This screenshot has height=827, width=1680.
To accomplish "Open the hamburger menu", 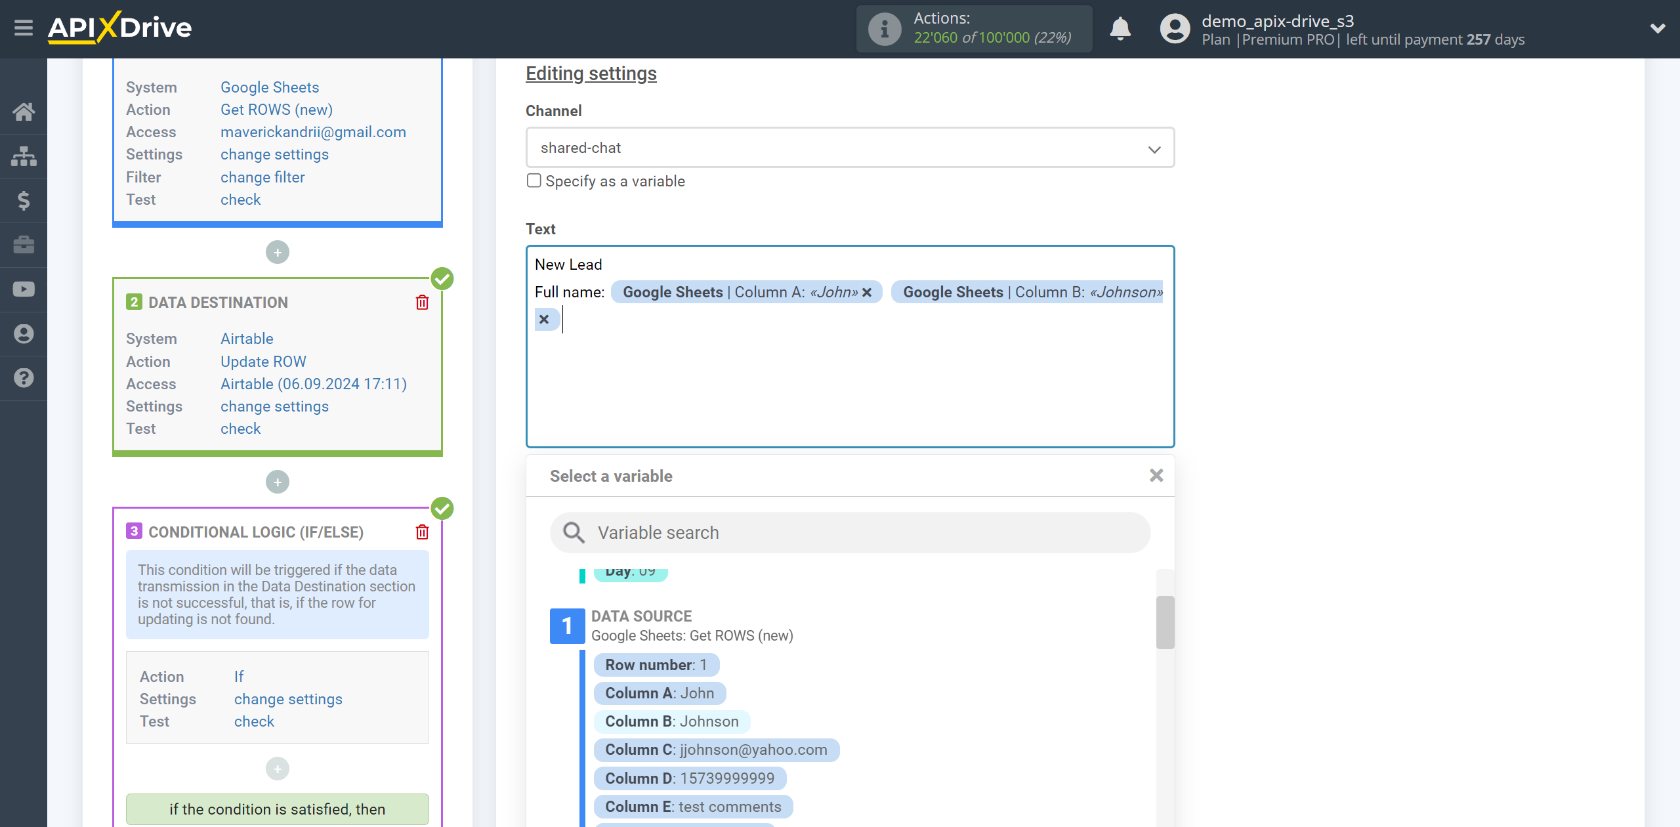I will 24,28.
